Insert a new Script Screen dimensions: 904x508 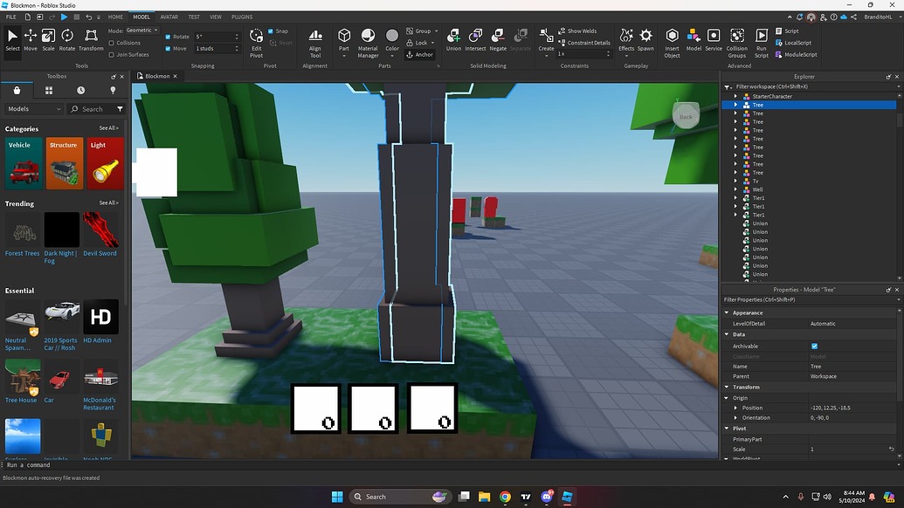tap(787, 31)
